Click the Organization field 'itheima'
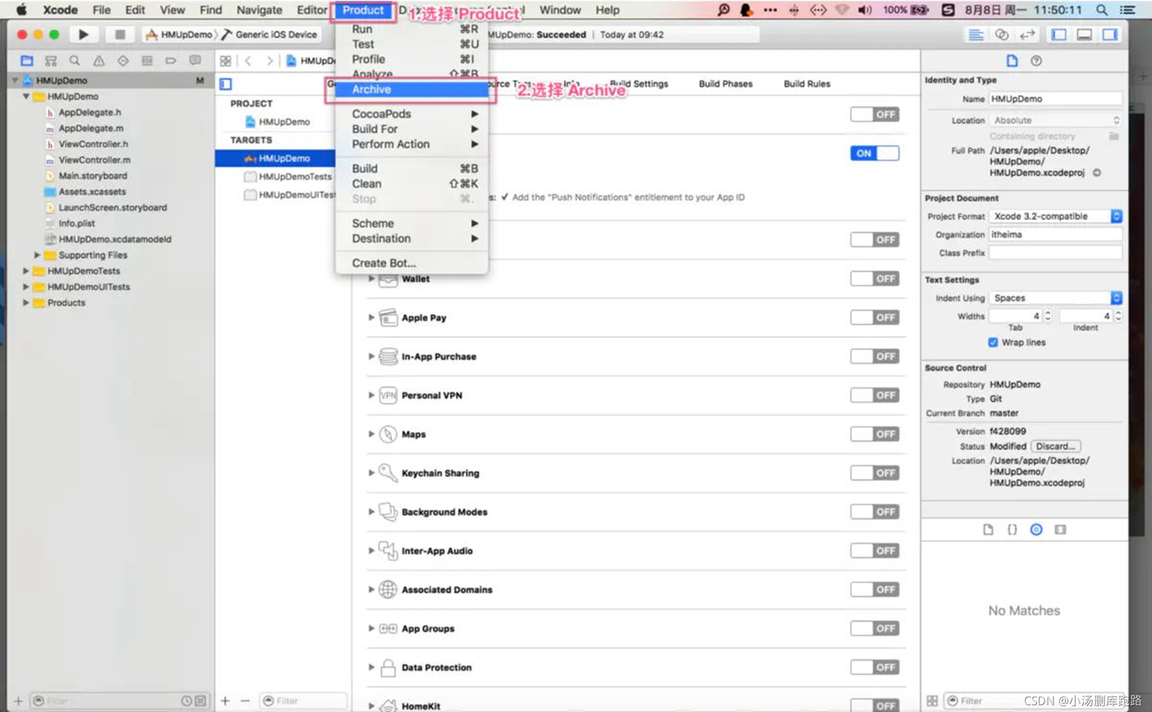This screenshot has height=712, width=1152. click(x=1055, y=235)
